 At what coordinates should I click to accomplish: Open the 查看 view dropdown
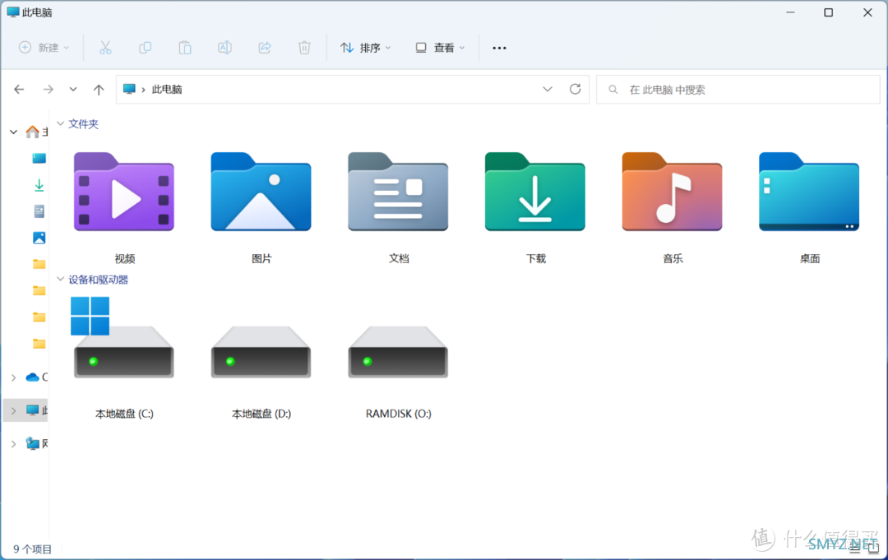440,49
